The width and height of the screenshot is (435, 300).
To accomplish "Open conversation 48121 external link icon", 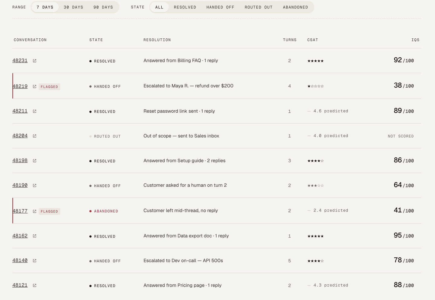I will click(34, 285).
